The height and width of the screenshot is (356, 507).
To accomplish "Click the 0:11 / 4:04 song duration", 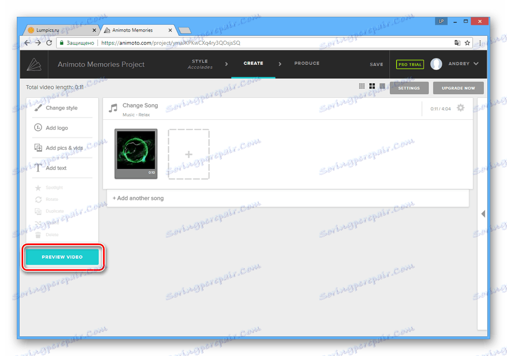I will tap(440, 109).
